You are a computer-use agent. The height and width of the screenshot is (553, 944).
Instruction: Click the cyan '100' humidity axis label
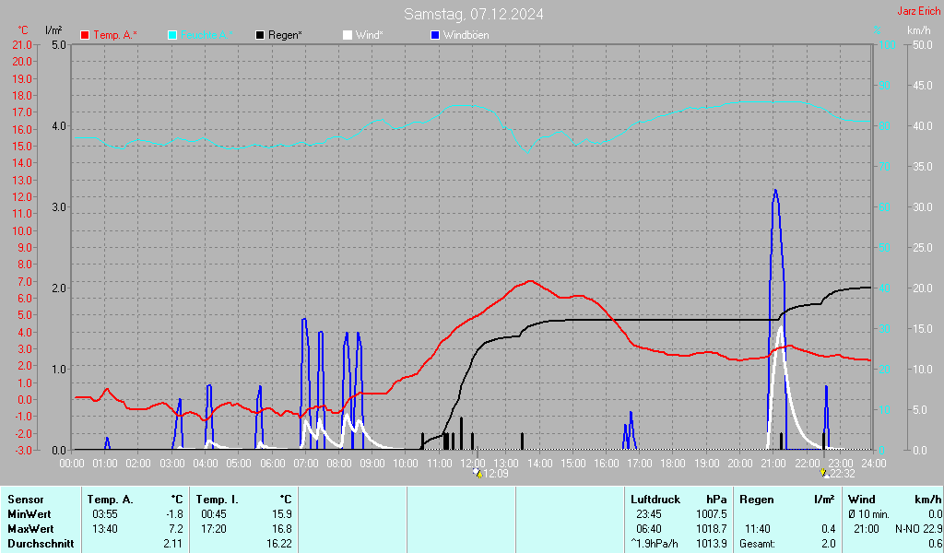[887, 44]
